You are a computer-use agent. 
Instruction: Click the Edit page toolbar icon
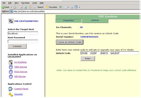76,7
